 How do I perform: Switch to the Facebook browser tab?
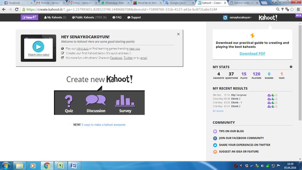click(17, 3)
